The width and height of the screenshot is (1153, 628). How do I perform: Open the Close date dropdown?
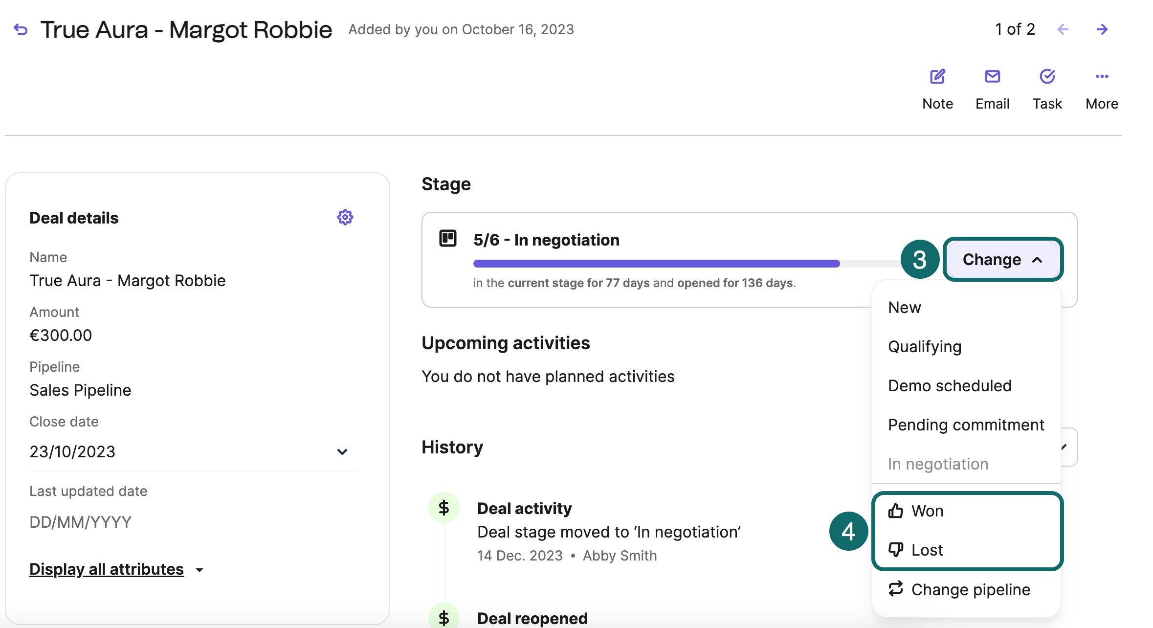(x=342, y=451)
